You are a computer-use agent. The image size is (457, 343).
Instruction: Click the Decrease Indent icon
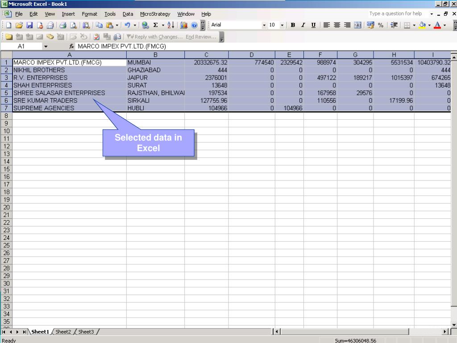[x=394, y=25]
